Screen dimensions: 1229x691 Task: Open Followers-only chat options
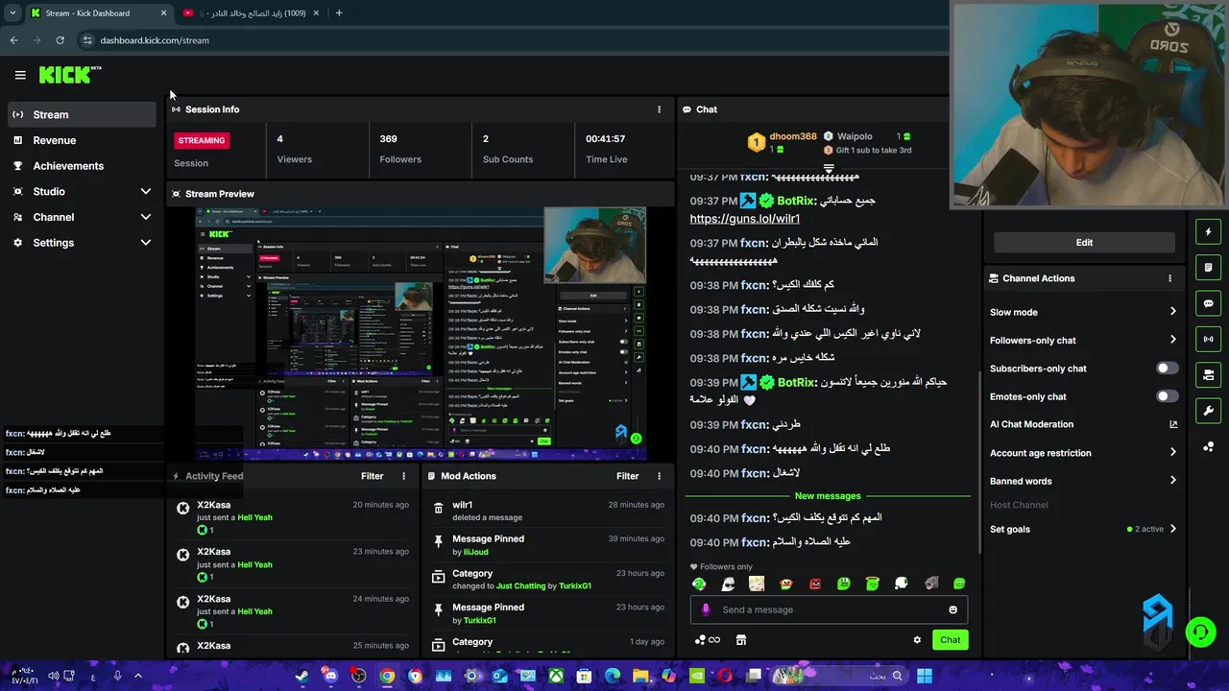(1083, 340)
